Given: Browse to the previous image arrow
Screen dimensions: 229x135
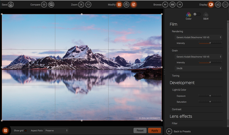Looking at the screenshot, I should [x=165, y=5].
